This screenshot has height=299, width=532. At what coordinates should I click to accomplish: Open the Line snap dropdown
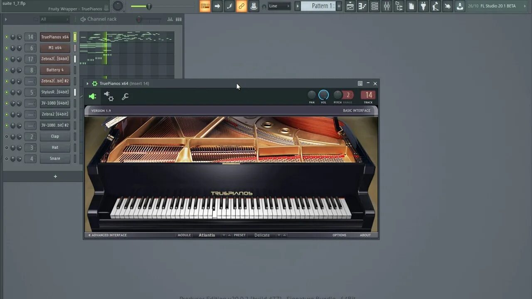point(279,6)
